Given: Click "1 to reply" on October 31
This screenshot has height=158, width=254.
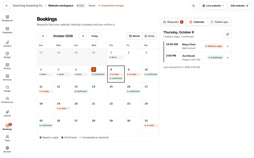Looking at the screenshot, I should point(151,125).
